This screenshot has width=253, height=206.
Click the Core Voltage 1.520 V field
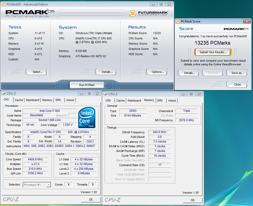[x=68, y=125]
